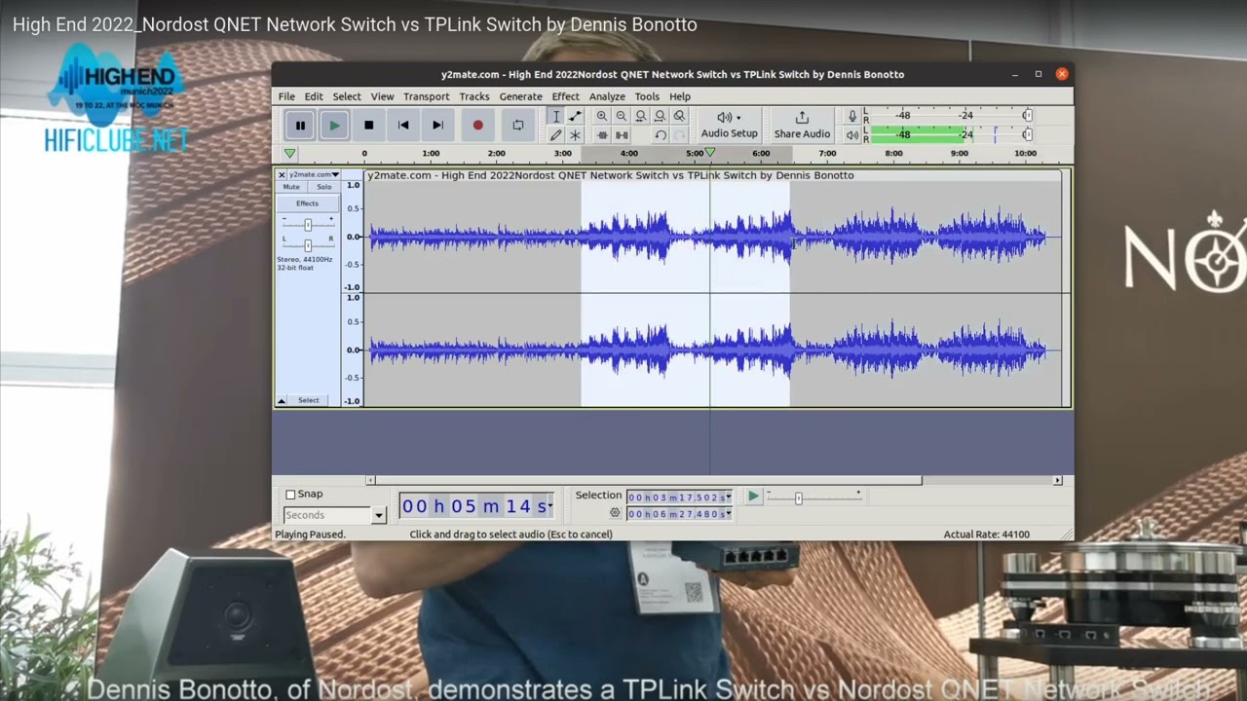Screen dimensions: 1247x701
Task: Toggle the Loop playback button
Action: point(517,125)
